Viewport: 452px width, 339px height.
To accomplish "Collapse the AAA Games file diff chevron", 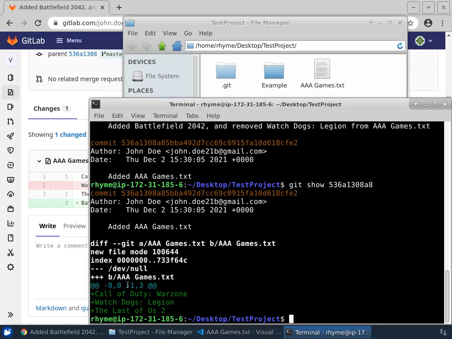I will tap(39, 161).
